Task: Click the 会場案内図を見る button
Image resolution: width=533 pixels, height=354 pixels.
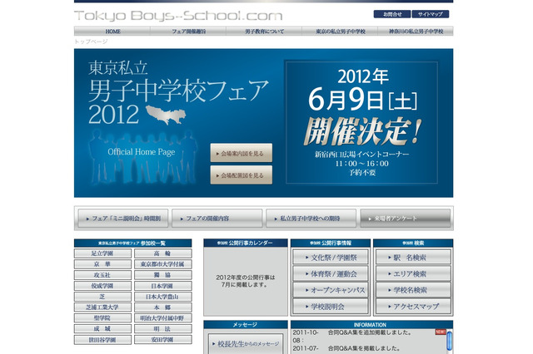Action: pos(242,153)
